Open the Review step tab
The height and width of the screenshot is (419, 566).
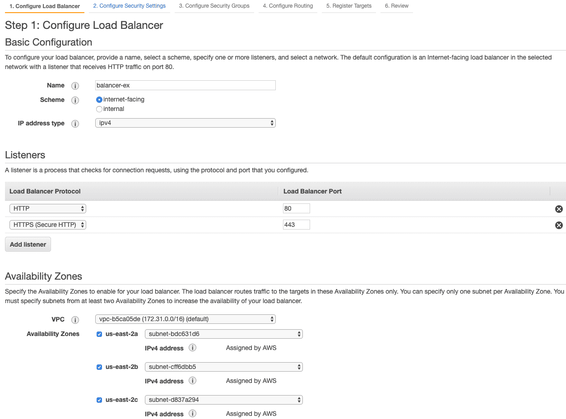coord(396,6)
